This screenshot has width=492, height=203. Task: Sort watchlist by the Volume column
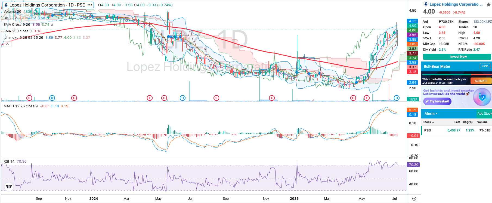(x=482, y=122)
